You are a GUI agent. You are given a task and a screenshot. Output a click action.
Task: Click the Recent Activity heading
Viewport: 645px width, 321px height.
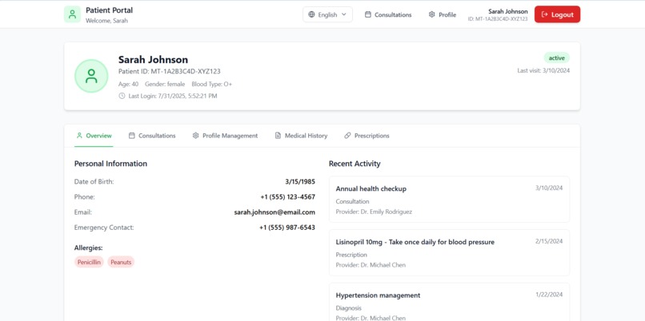click(x=355, y=164)
